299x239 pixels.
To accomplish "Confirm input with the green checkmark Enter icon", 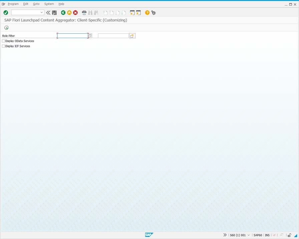I will click(x=5, y=12).
